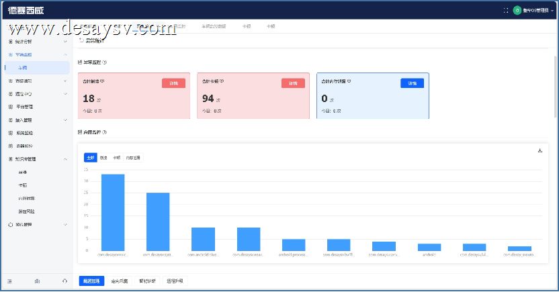Open the blue 详情 button on 0-count card
Image resolution: width=559 pixels, height=292 pixels.
click(x=413, y=83)
